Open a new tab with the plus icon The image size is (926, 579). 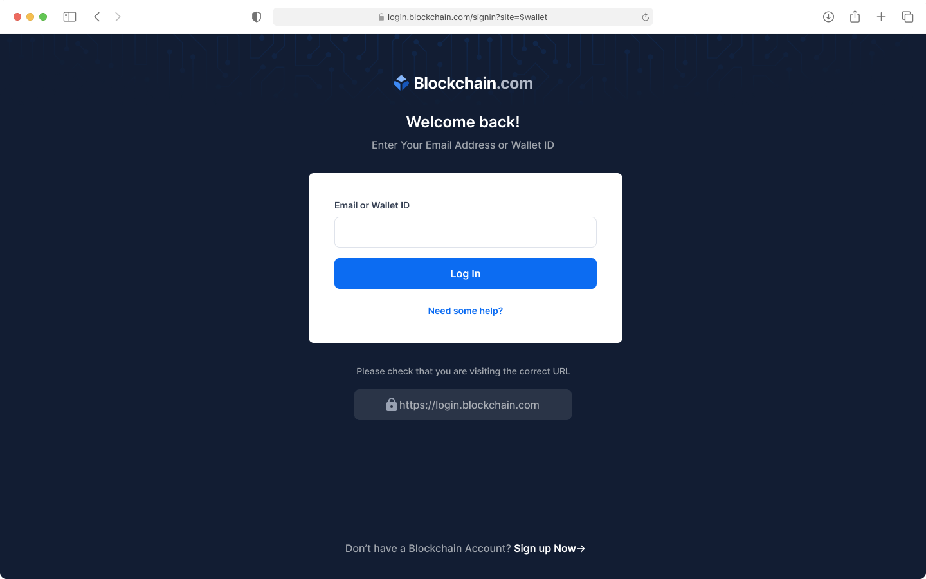pos(881,17)
